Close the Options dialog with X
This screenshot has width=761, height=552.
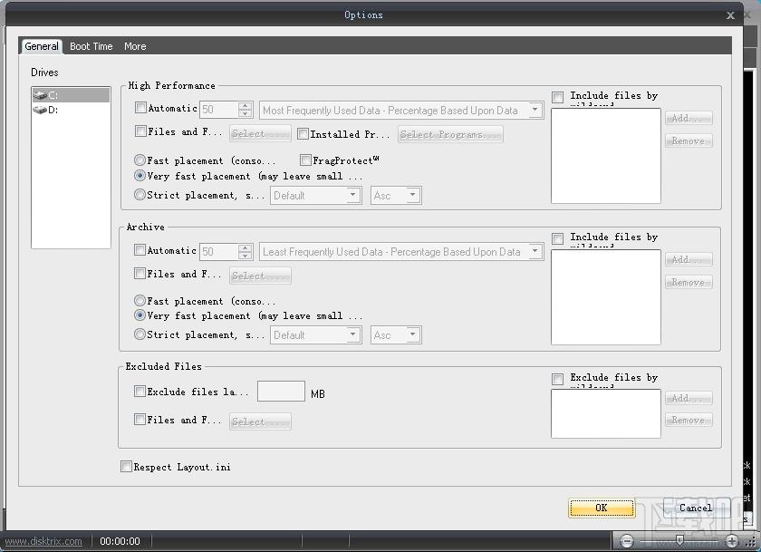pyautogui.click(x=730, y=15)
